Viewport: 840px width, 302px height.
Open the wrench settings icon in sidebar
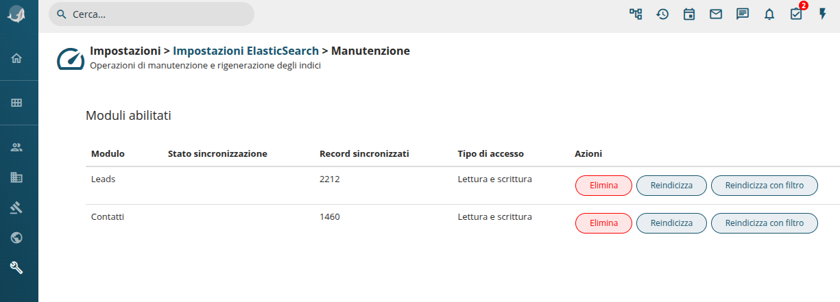click(17, 268)
